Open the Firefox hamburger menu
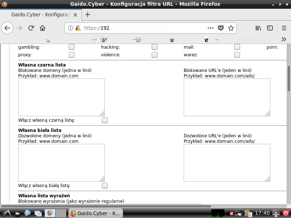Viewport: 291px width, 218px height. coord(284,28)
